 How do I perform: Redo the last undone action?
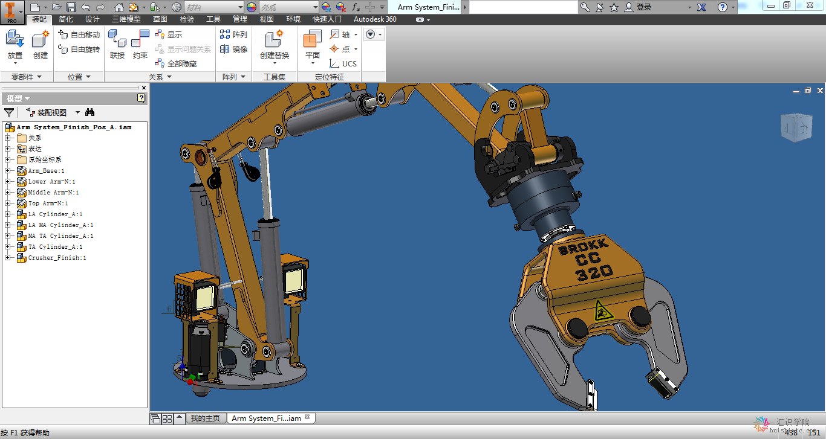coord(100,7)
